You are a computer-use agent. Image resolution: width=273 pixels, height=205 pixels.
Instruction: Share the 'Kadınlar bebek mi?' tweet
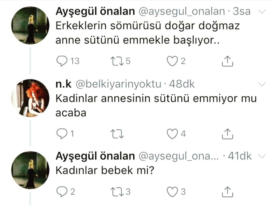click(x=227, y=192)
